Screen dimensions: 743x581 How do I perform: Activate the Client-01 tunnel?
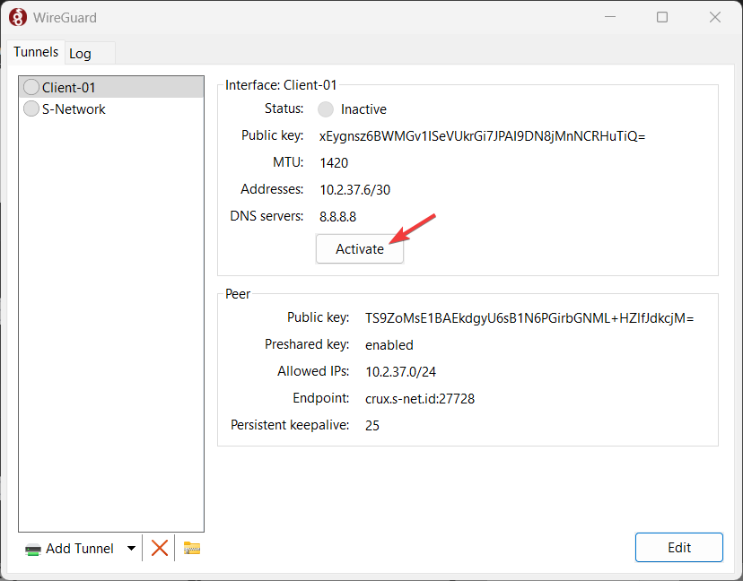360,249
